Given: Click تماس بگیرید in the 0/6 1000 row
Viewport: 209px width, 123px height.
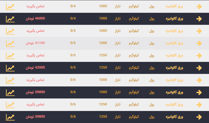Looking at the screenshot, I should [35, 80].
